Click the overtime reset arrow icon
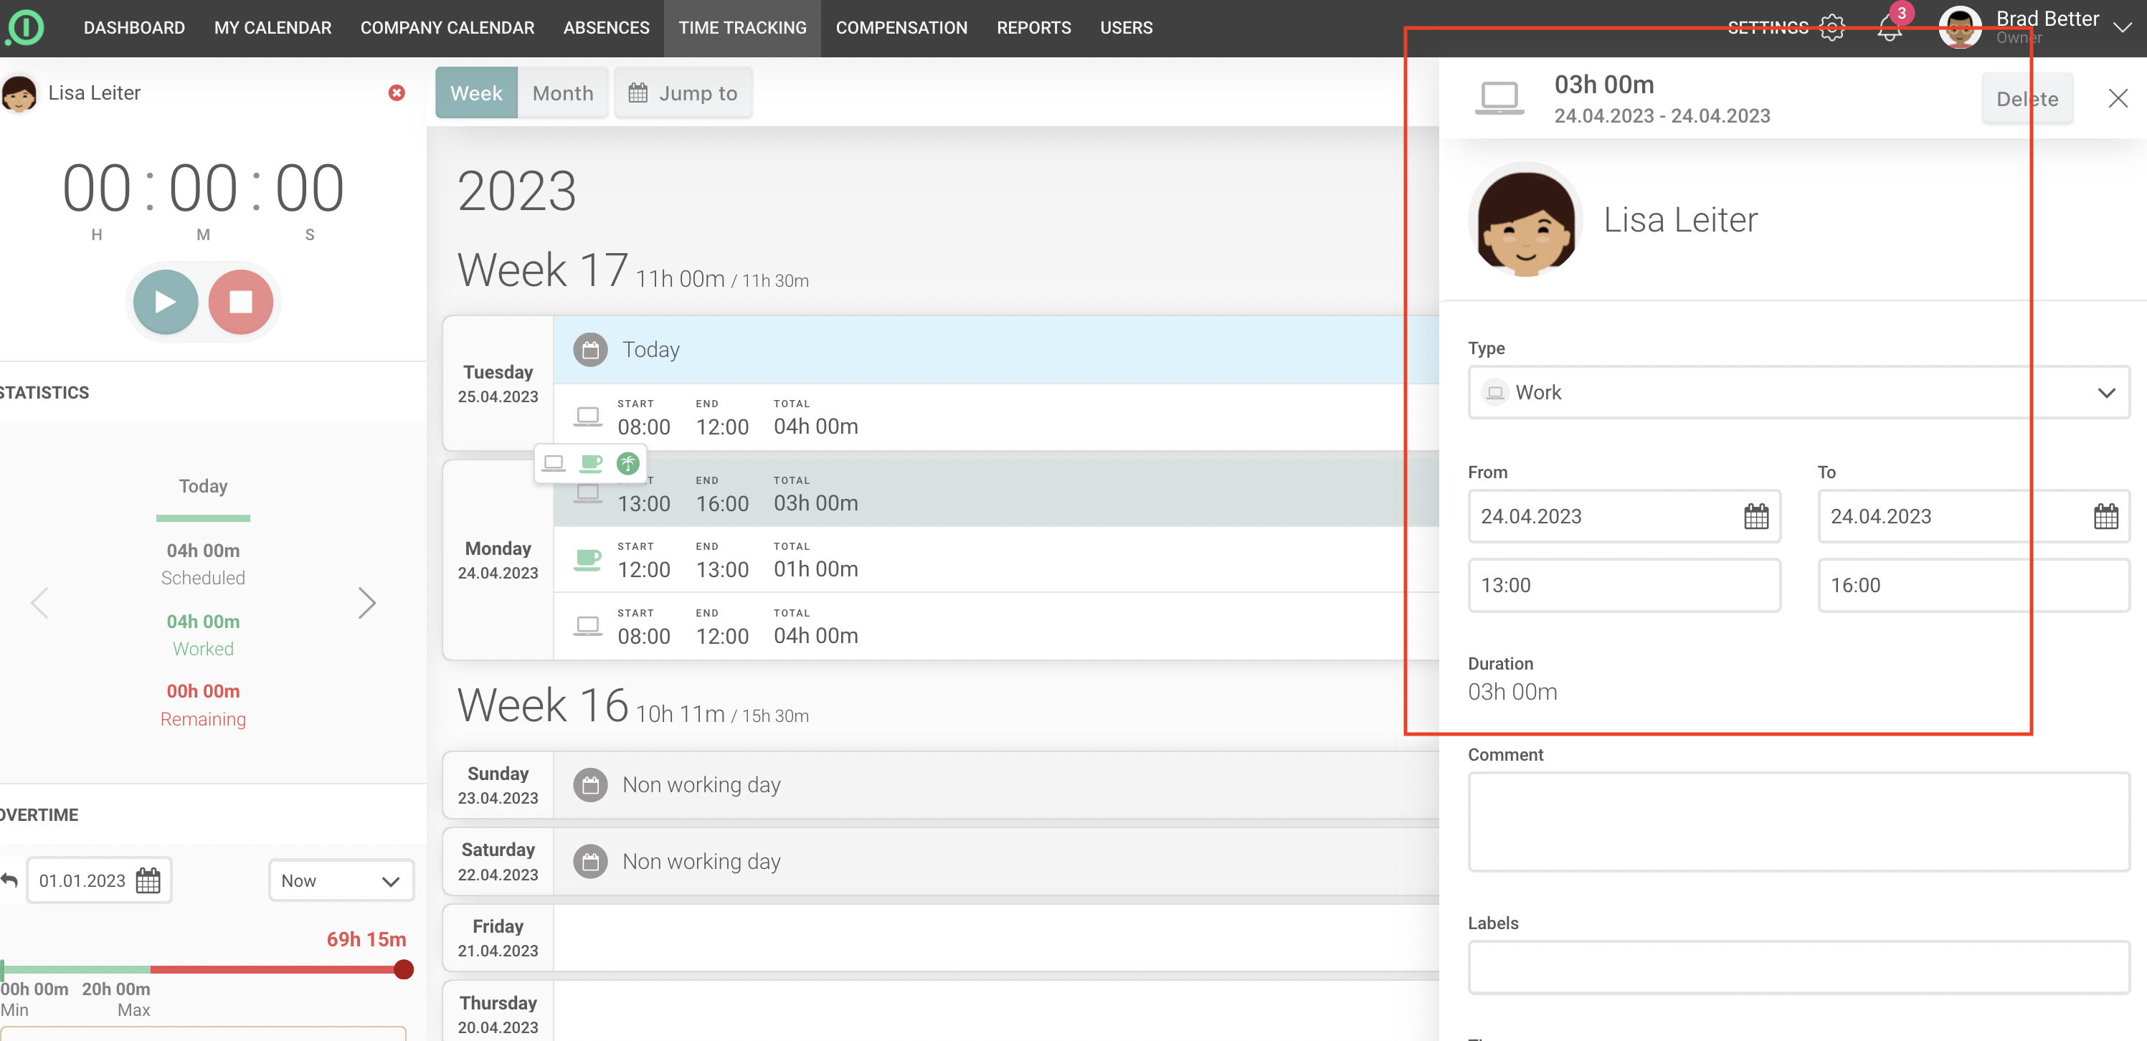 click(x=10, y=880)
